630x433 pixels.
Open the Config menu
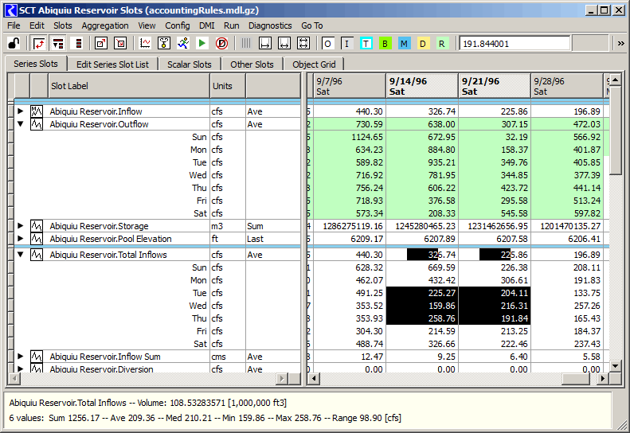tap(177, 25)
